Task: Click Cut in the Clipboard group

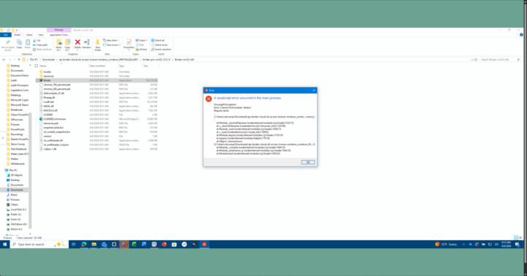Action: (x=37, y=41)
